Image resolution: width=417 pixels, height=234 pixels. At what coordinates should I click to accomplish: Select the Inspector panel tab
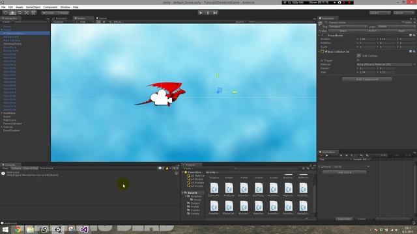328,18
